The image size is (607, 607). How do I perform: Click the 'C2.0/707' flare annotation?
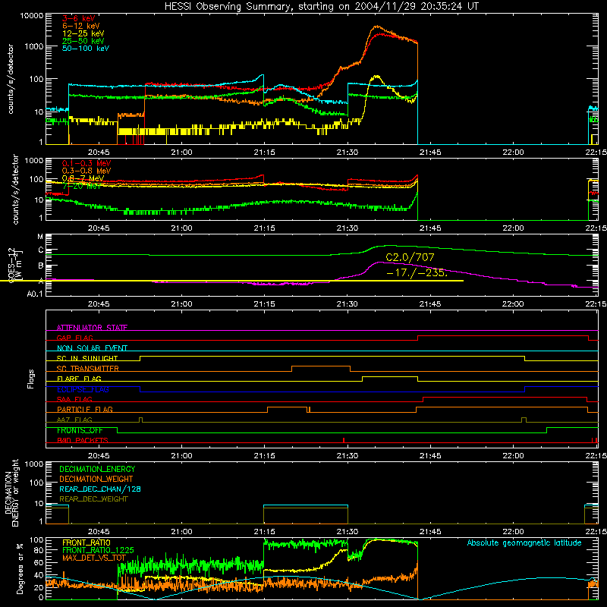[x=410, y=257]
